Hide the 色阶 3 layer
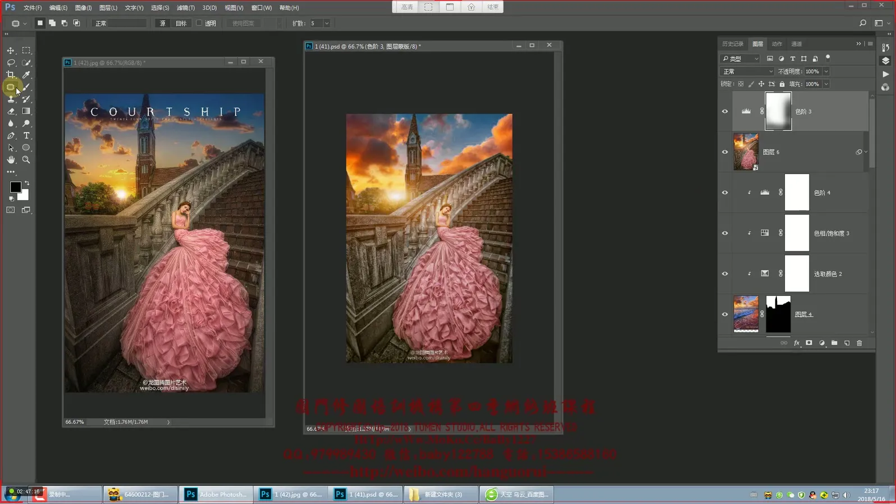Image resolution: width=896 pixels, height=504 pixels. (x=725, y=112)
